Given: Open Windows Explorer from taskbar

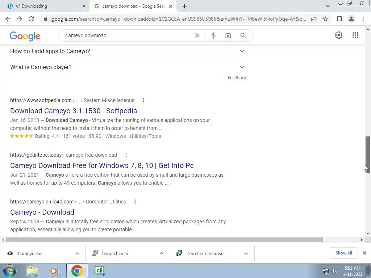Looking at the screenshot, I should click(x=32, y=271).
